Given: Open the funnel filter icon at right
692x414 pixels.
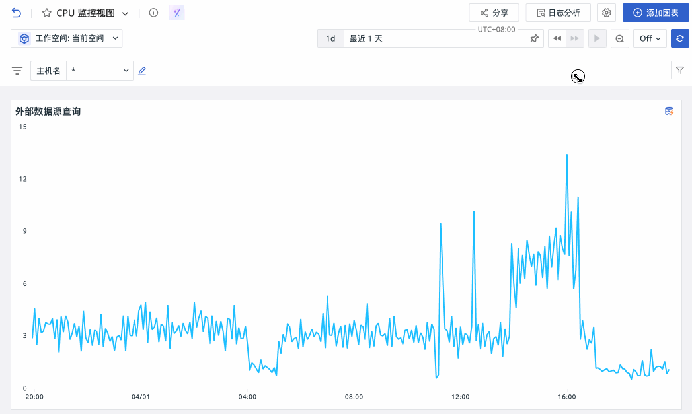Looking at the screenshot, I should (x=679, y=70).
